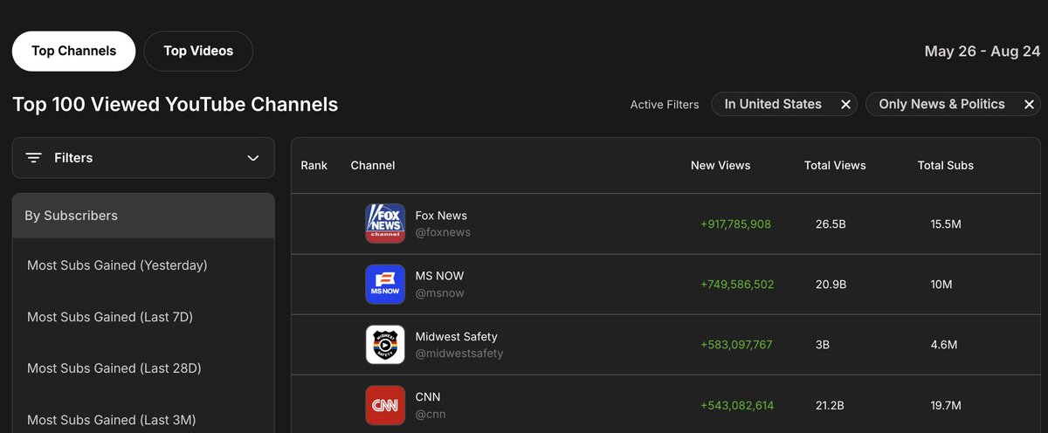Click the Active Filters label
Image resolution: width=1048 pixels, height=433 pixels.
click(x=665, y=105)
